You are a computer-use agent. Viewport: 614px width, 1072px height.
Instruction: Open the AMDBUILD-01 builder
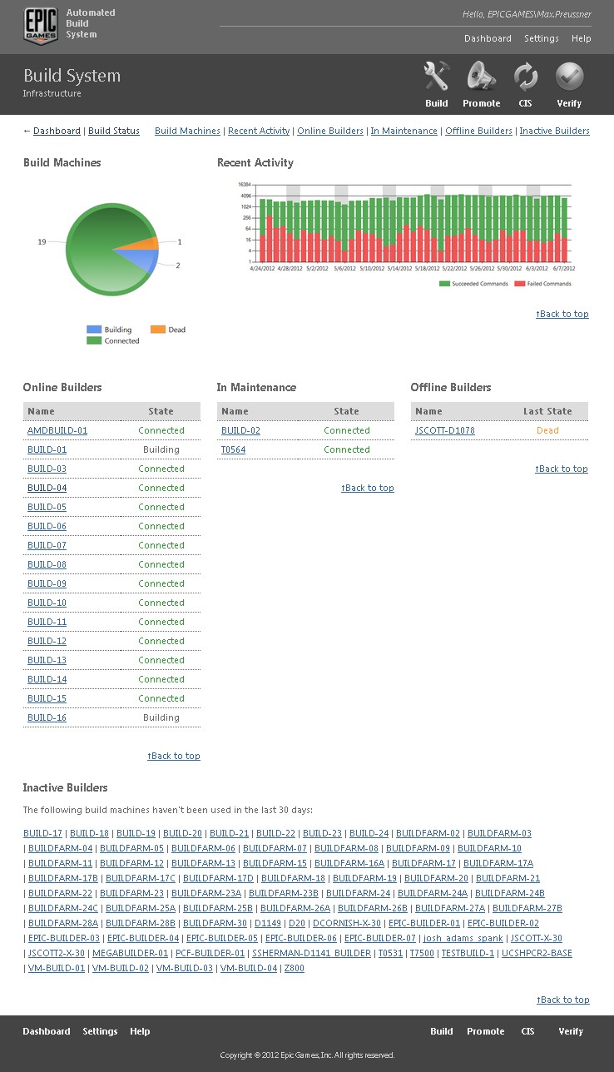pos(57,430)
